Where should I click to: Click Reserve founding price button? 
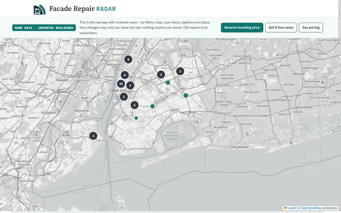242,28
